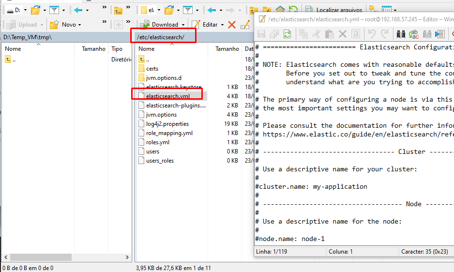Expand overflow chevron left of the local parent-directory icon
Screen dimensions: 454x272
[104, 7]
